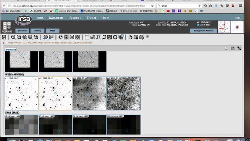Screen dimensions: 250x141
Task: Open the layers icon with the badge
Action: tap(121, 37)
